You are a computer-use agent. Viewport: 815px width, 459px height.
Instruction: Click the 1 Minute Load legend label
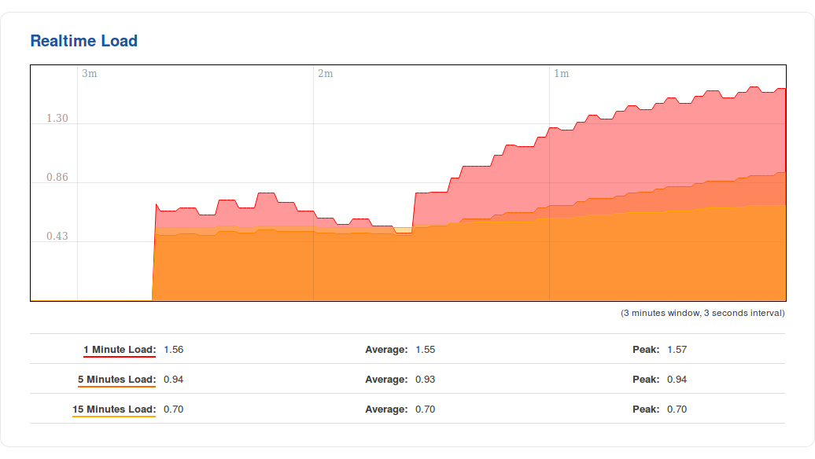point(120,350)
